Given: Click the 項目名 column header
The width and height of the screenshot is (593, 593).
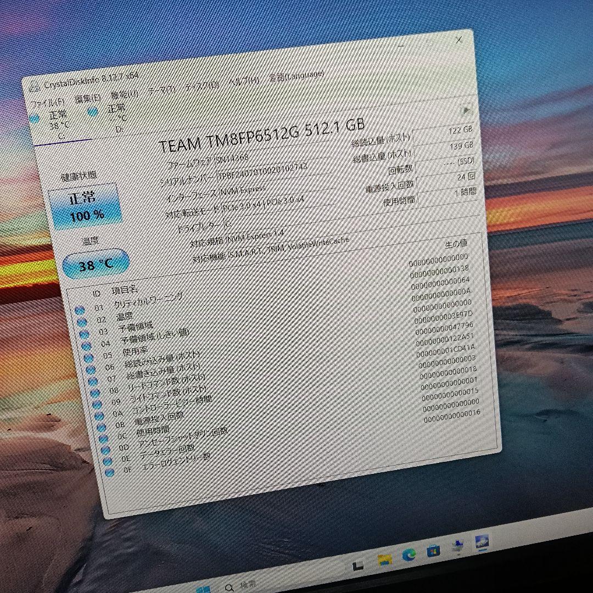Looking at the screenshot, I should tap(125, 290).
